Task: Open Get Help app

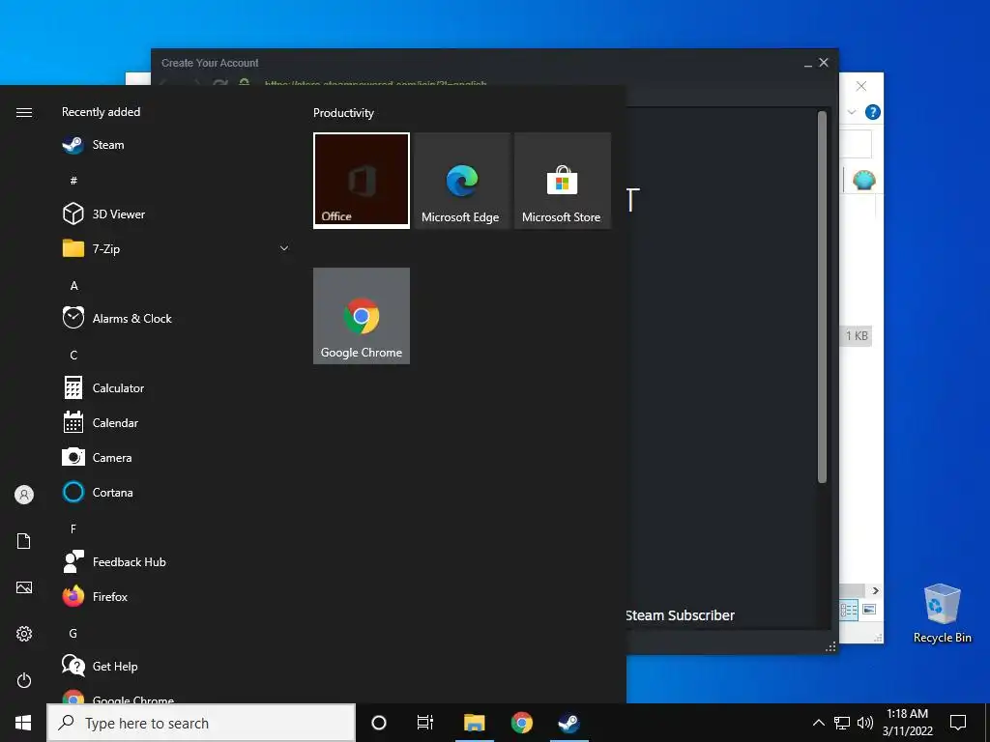Action: click(x=177, y=667)
